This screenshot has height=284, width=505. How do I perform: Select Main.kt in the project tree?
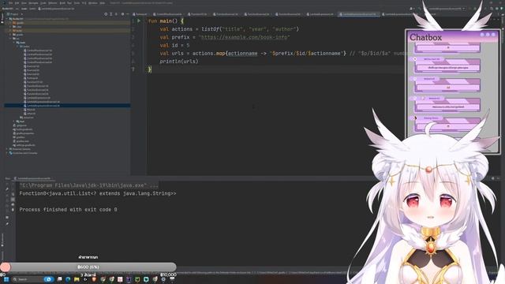[31, 110]
